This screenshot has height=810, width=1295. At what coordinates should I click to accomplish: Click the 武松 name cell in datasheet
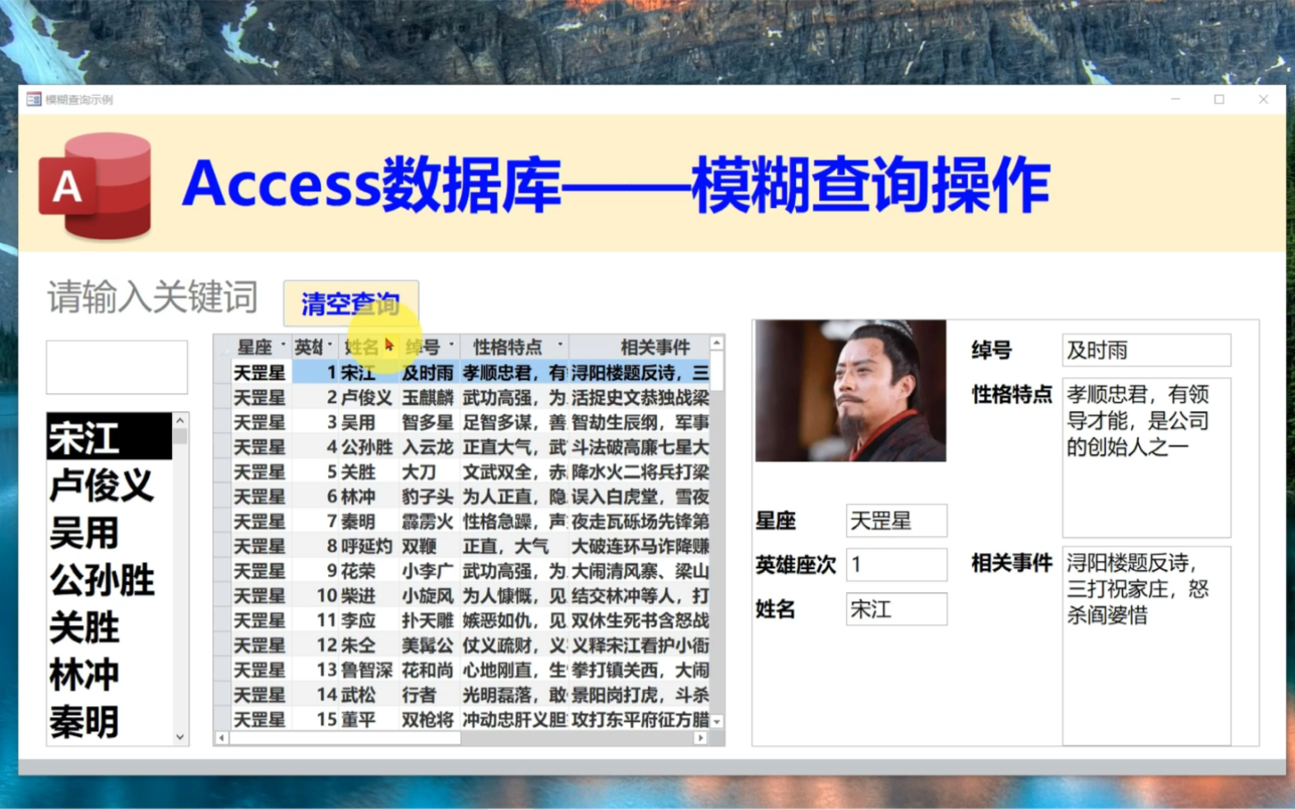click(x=368, y=694)
